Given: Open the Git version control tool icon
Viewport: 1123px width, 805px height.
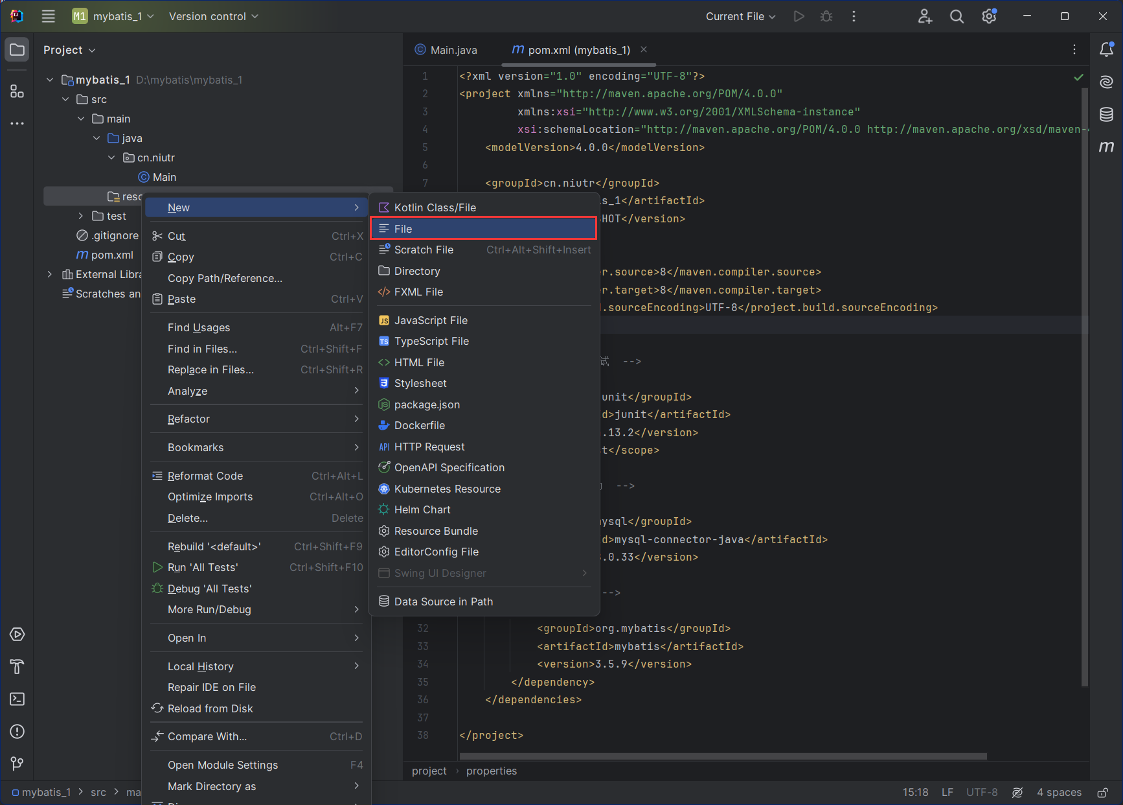Looking at the screenshot, I should (17, 764).
